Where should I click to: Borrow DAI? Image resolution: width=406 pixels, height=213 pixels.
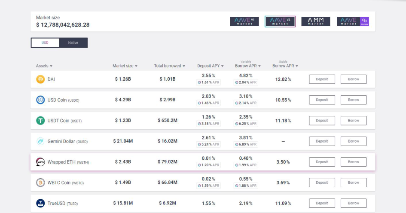354,79
